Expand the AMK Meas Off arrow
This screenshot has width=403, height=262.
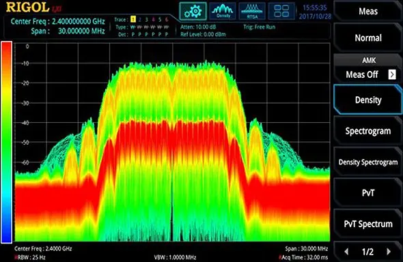(x=392, y=74)
